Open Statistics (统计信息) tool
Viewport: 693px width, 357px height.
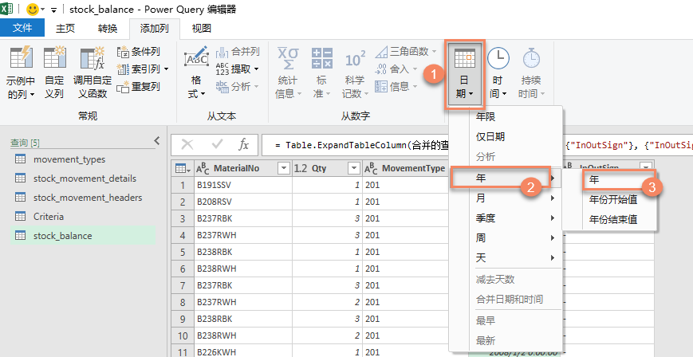coord(288,72)
